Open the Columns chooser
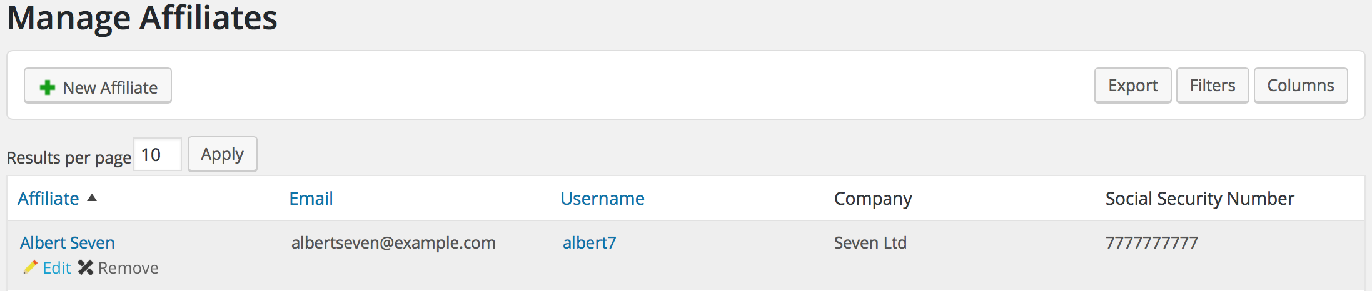The image size is (1372, 291). coord(1301,86)
